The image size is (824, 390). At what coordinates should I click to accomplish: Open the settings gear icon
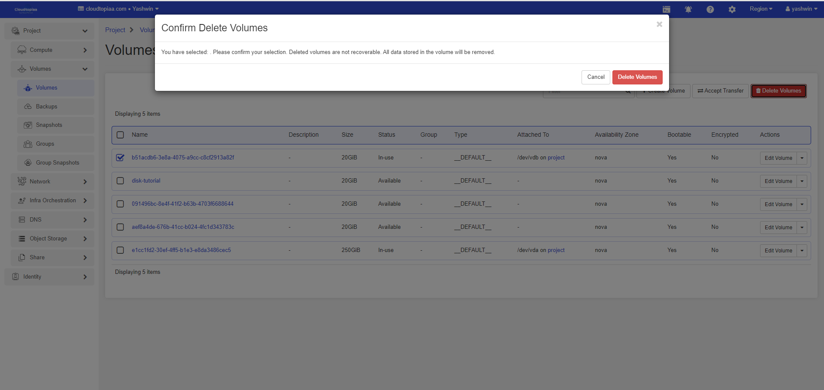click(732, 9)
